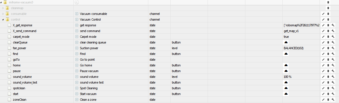Trigger the Spot Cleaning button value
The width and height of the screenshot is (339, 103).
(286, 88)
